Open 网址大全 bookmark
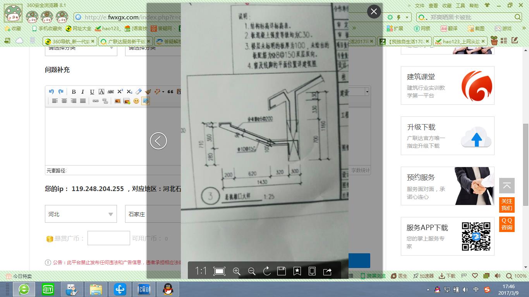Image resolution: width=529 pixels, height=297 pixels. click(x=79, y=29)
